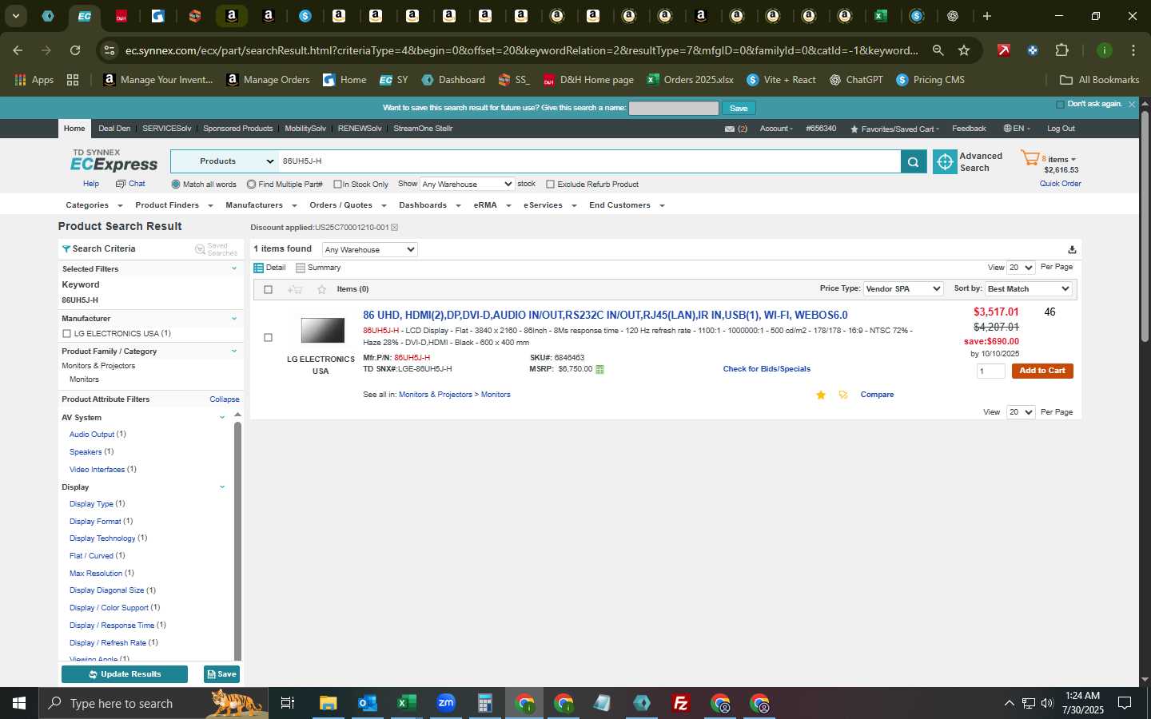This screenshot has width=1151, height=719.
Task: Check LG ELECTRONICS USA manufacturer filter
Action: (x=66, y=334)
